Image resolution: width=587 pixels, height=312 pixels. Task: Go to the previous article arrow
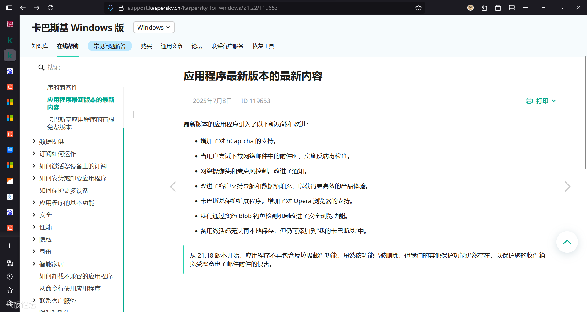(173, 187)
